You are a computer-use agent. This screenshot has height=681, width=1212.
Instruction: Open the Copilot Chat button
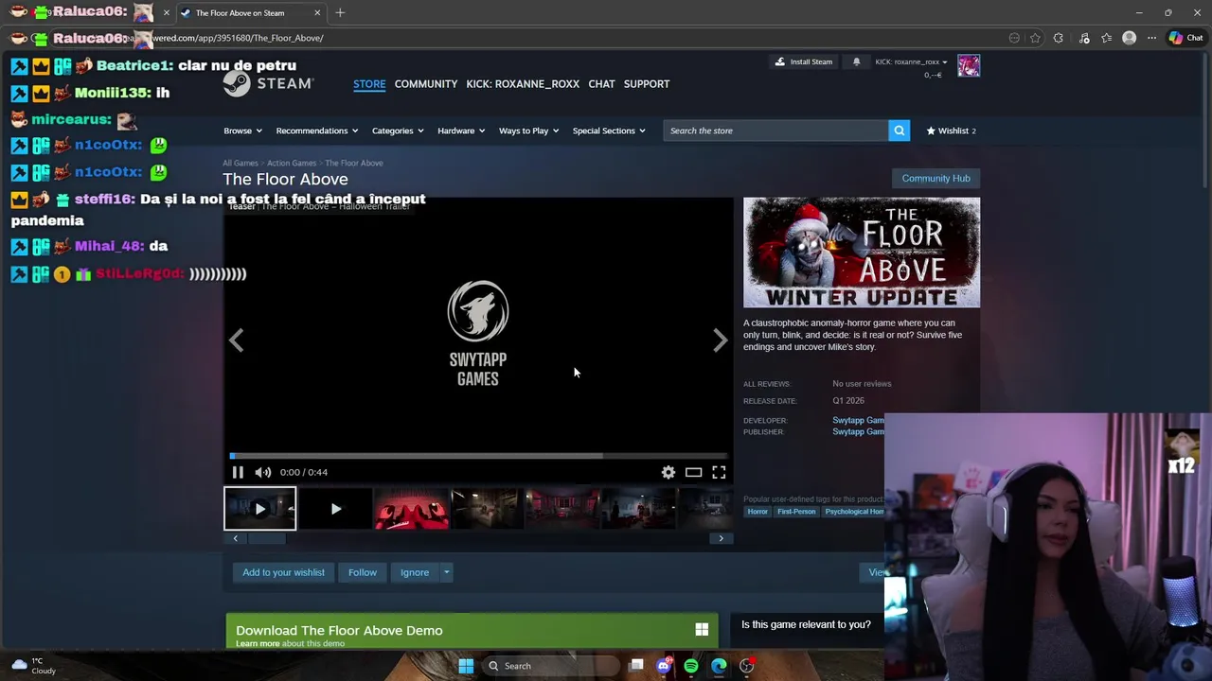click(x=1185, y=38)
